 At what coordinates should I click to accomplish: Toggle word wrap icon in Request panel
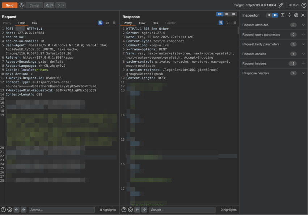pyautogui.click(x=100, y=23)
